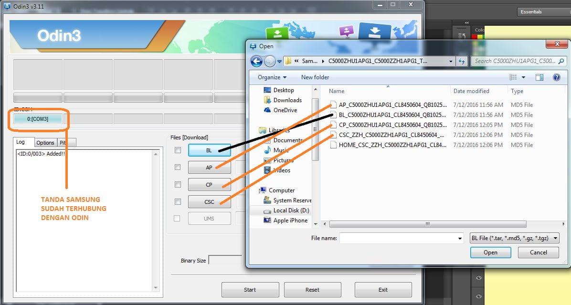
Task: Select the BL_C5000ZHU1APG1 file row
Action: [431, 115]
